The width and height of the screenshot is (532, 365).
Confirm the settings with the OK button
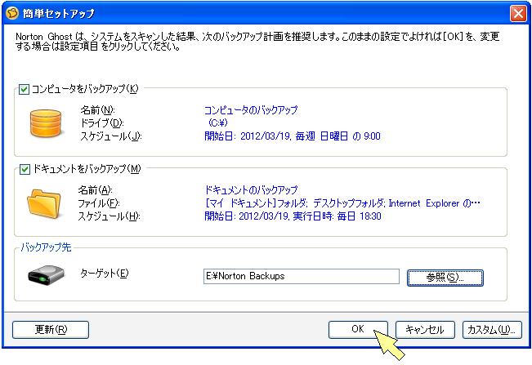click(x=358, y=329)
